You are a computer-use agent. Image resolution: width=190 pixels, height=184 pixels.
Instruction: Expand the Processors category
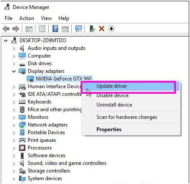[x=14, y=148]
